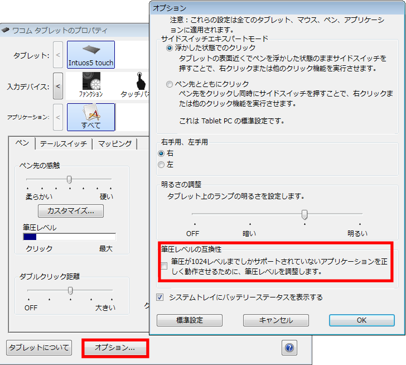This screenshot has height=365, width=406.
Task: Click the オプション... button
Action: coord(115,348)
